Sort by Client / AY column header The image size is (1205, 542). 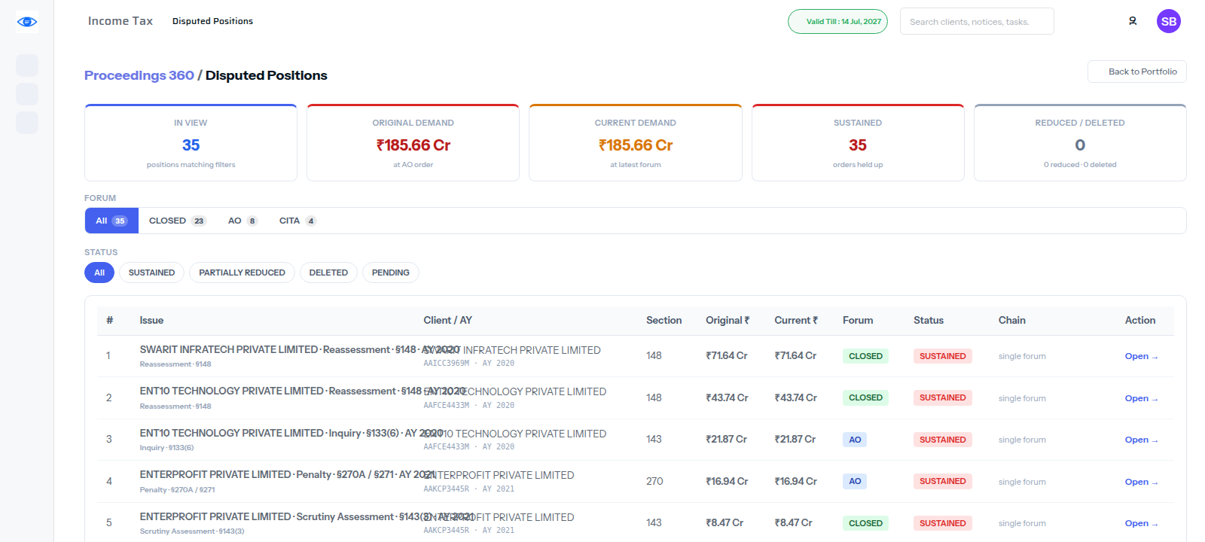[x=447, y=320]
